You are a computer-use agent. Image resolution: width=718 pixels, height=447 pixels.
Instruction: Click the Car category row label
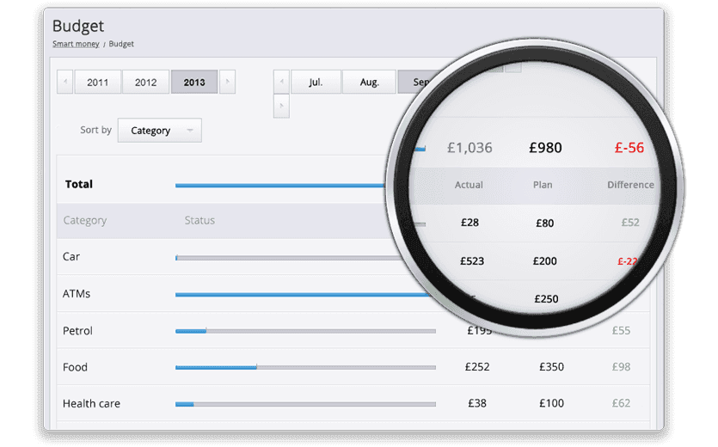71,257
